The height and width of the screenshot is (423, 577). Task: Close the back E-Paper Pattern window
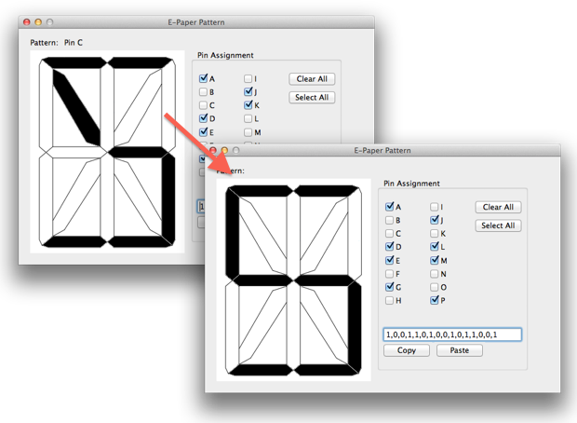[x=26, y=22]
